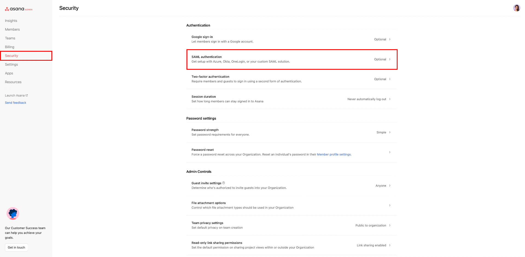Viewport: 525px width, 257px height.
Task: Open the user profile avatar
Action: pos(517,8)
